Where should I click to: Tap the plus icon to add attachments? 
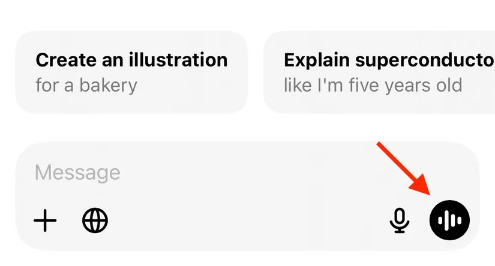point(45,220)
